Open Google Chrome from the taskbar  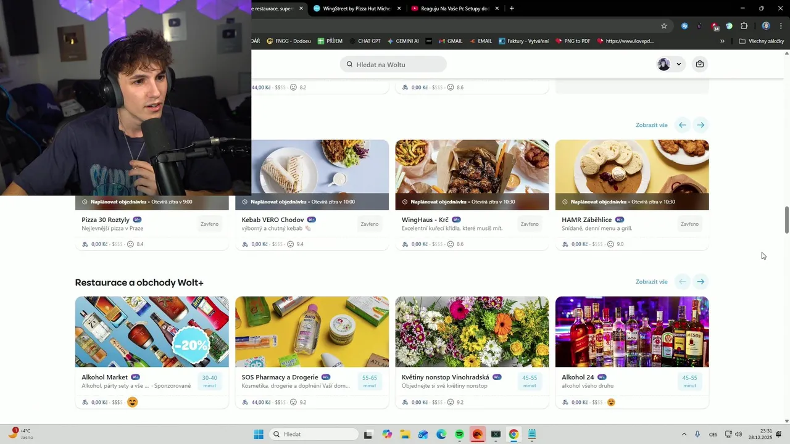point(513,434)
